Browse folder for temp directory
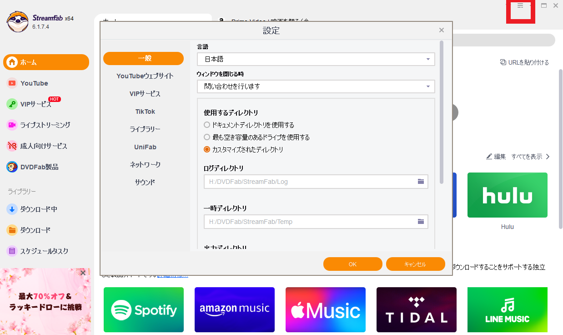The image size is (563, 335). (421, 222)
